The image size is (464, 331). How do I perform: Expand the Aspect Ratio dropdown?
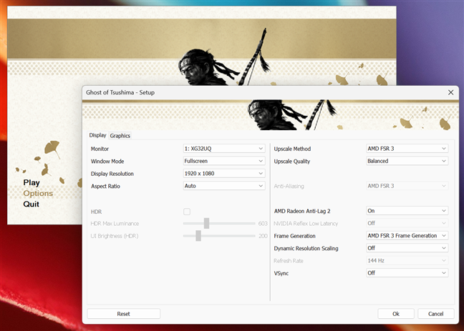(x=224, y=186)
